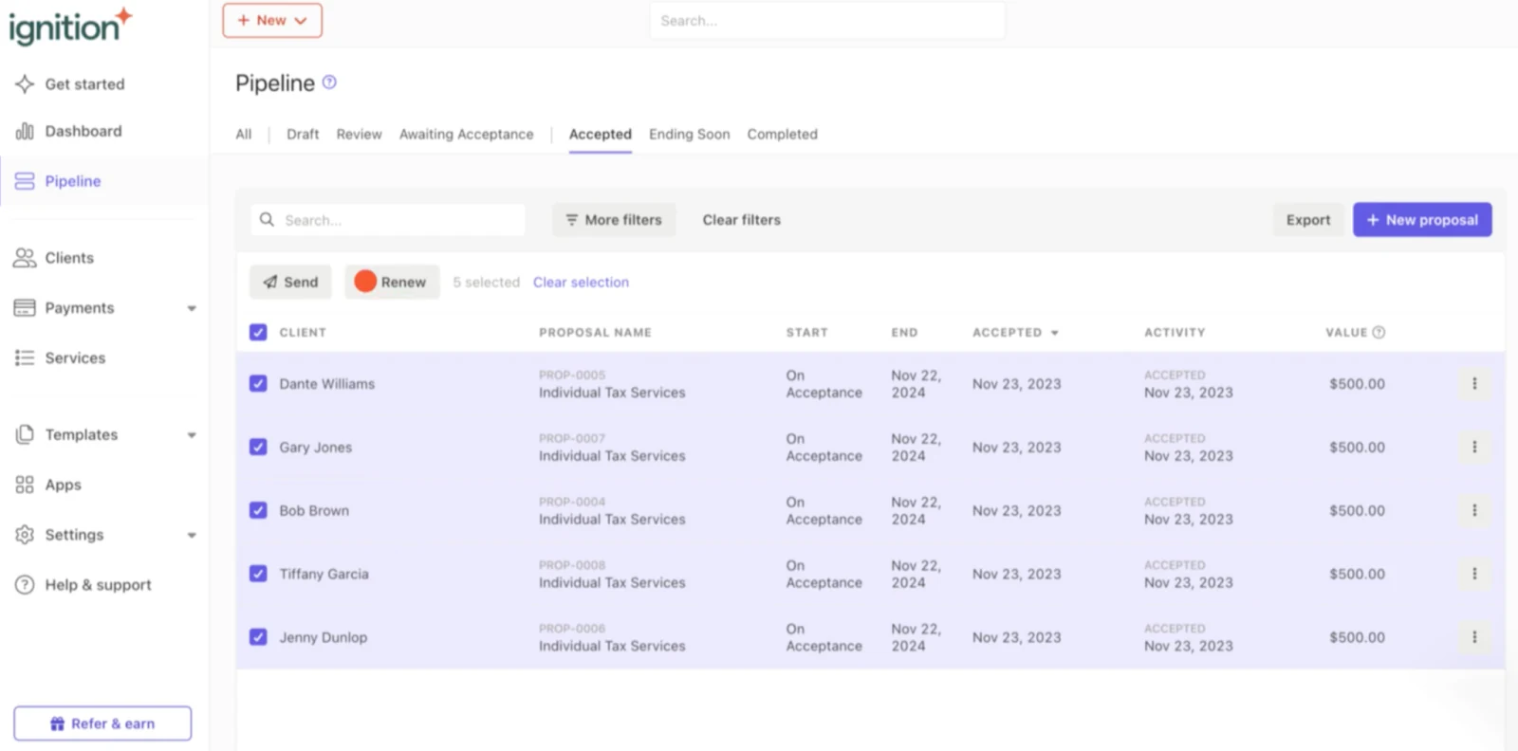Expand the Settings submenu arrow
1518x751 pixels.
[192, 536]
